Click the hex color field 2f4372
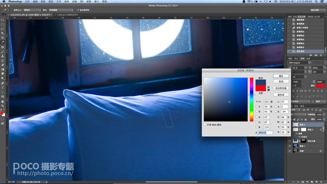This screenshot has width=327, height=184. tap(265, 132)
